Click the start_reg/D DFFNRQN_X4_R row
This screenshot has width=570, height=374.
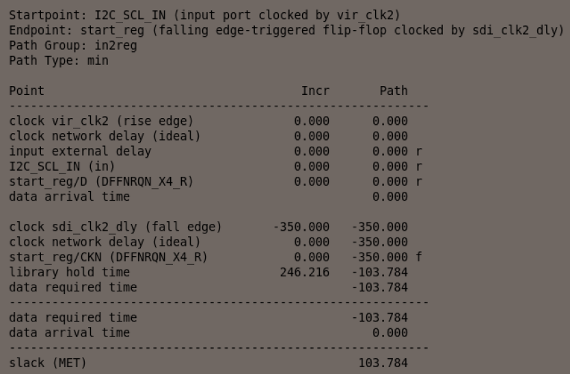[101, 181]
